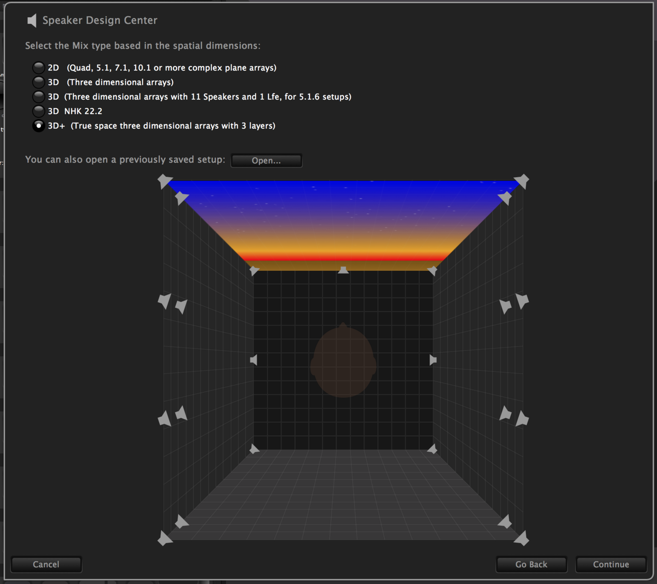Click the top center speaker on back wall
Viewport: 657px width, 584px height.
point(343,270)
